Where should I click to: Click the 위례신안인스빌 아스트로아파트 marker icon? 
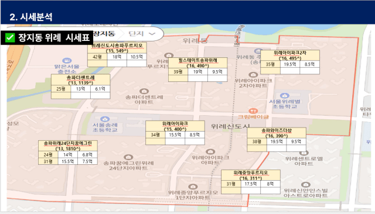[x=306, y=184]
